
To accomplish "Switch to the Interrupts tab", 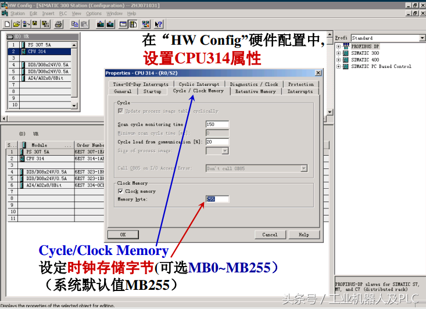I will coord(300,92).
